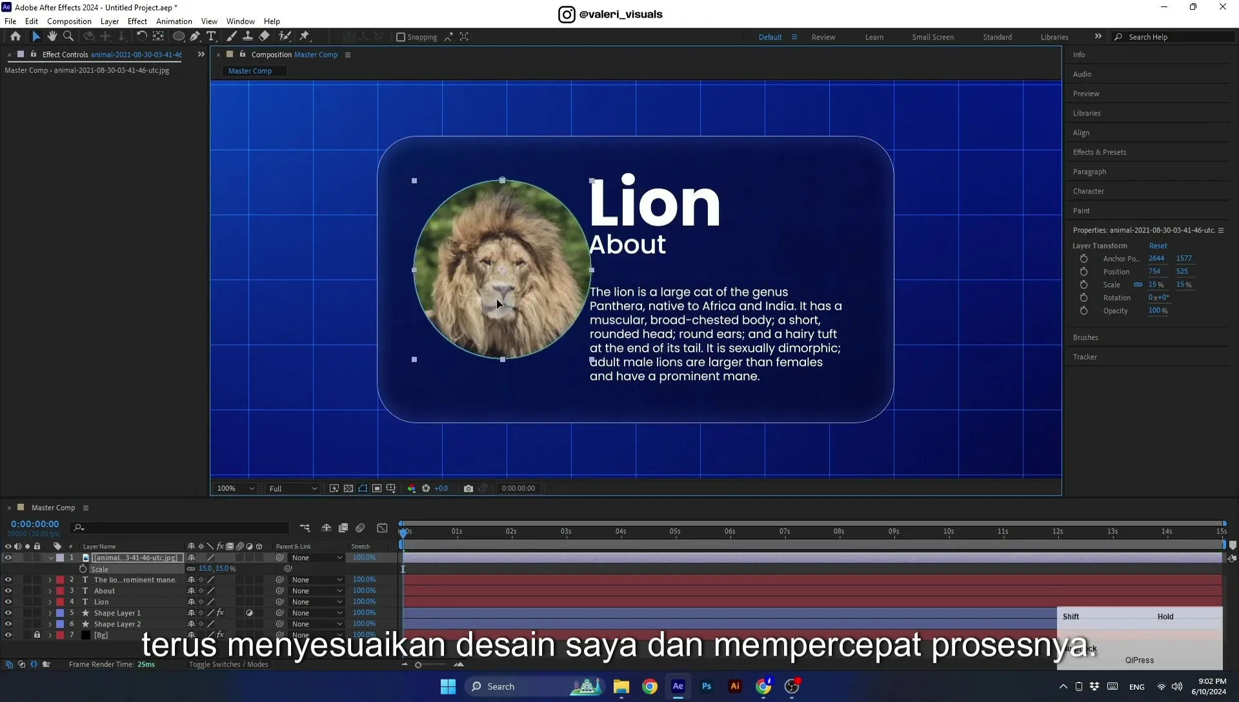1239x702 pixels.
Task: Click Toggle Switches / Modes button
Action: [228, 665]
